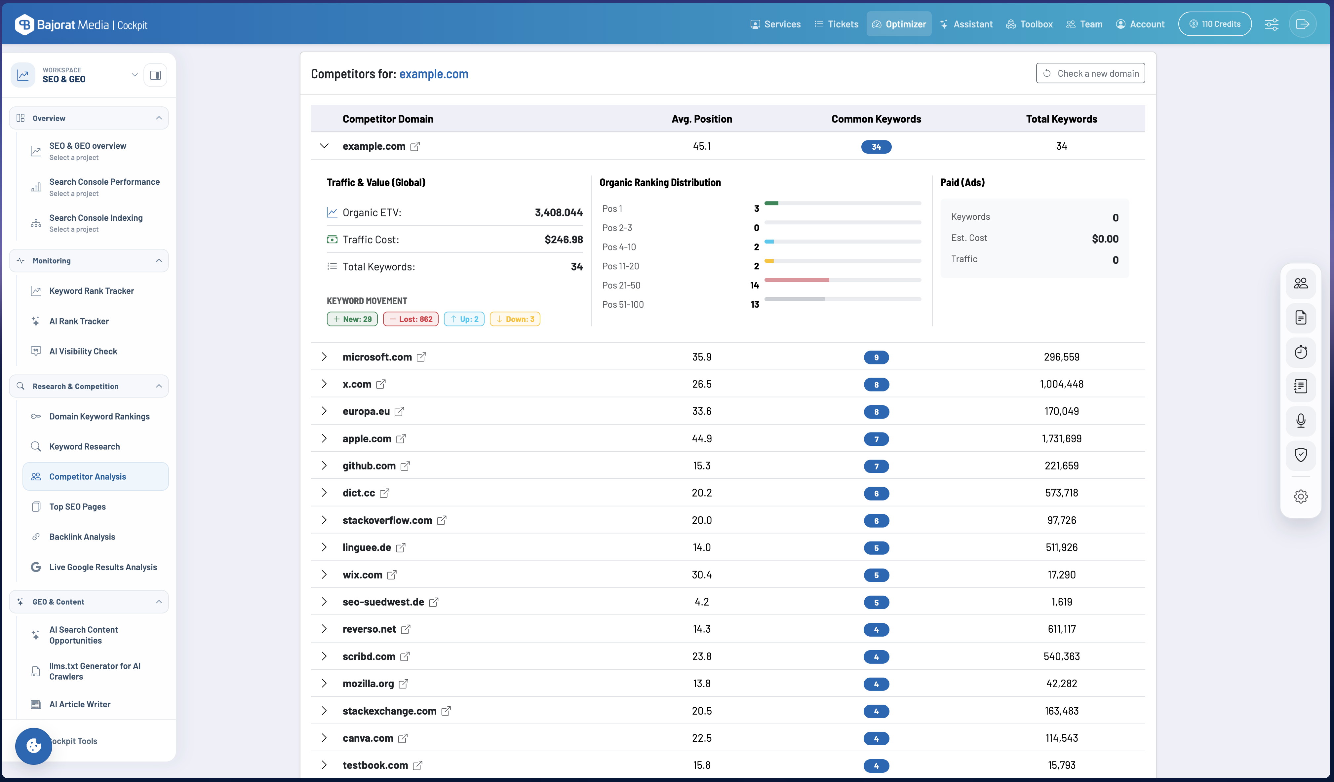Click the Down: 3 keyword movement badge
Screen dimensions: 1334x782
click(x=515, y=319)
